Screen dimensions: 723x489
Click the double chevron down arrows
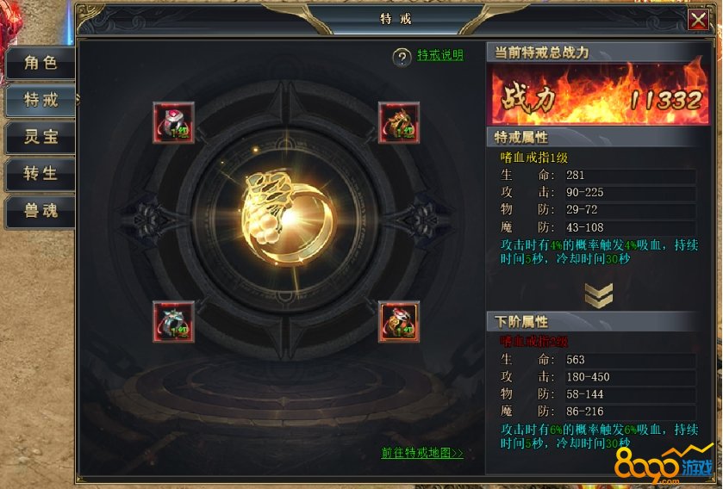599,295
